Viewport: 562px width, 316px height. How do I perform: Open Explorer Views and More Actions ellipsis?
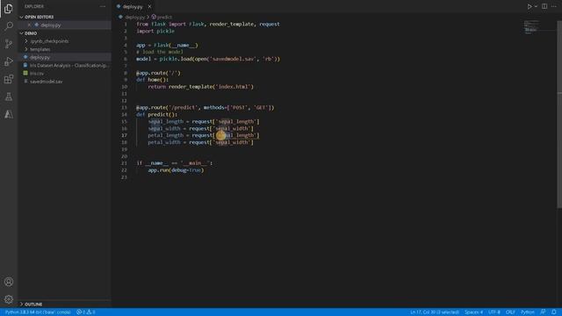(103, 6)
